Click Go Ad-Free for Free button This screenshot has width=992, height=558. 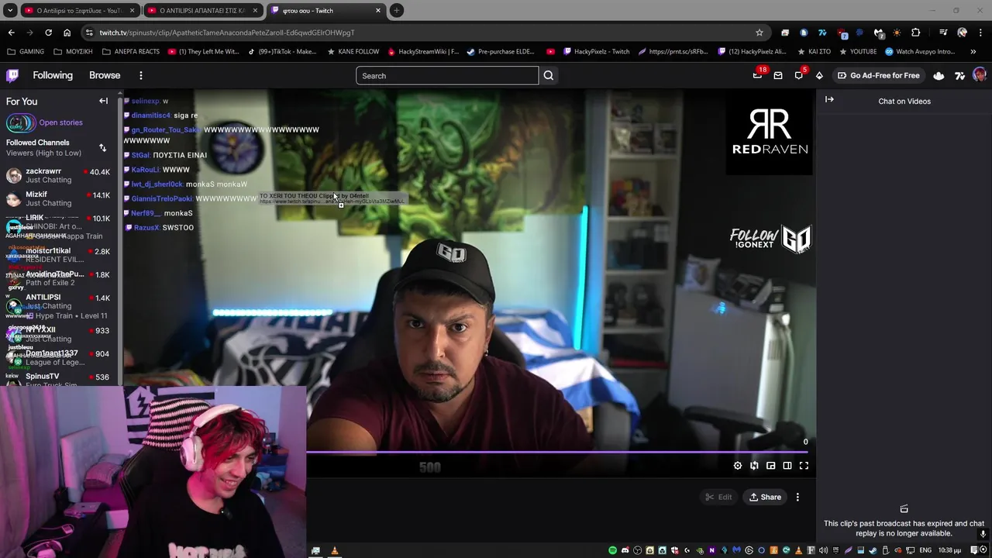pyautogui.click(x=878, y=75)
